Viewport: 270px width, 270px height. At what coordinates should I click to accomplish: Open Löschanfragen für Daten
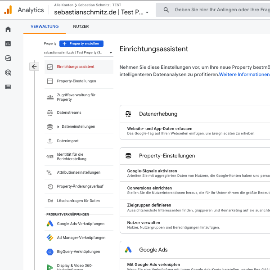coord(79,201)
